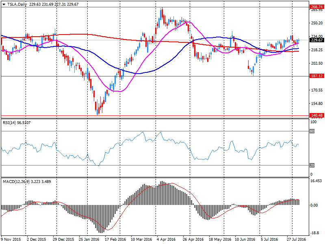The height and width of the screenshot is (244, 325).
Task: Click the 154.80 price axis label
Action: tap(317, 104)
